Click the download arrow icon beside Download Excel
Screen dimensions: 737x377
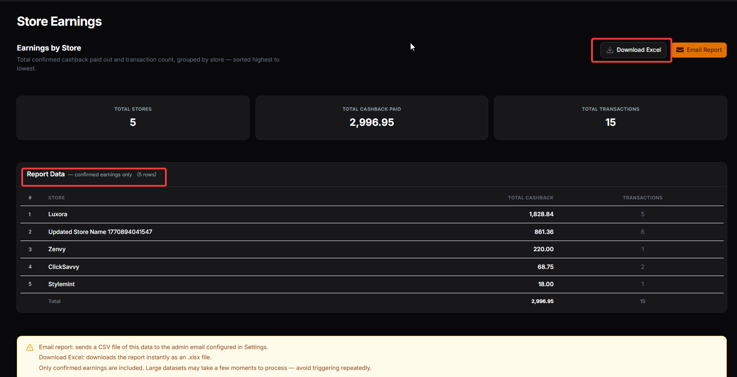[x=610, y=50]
